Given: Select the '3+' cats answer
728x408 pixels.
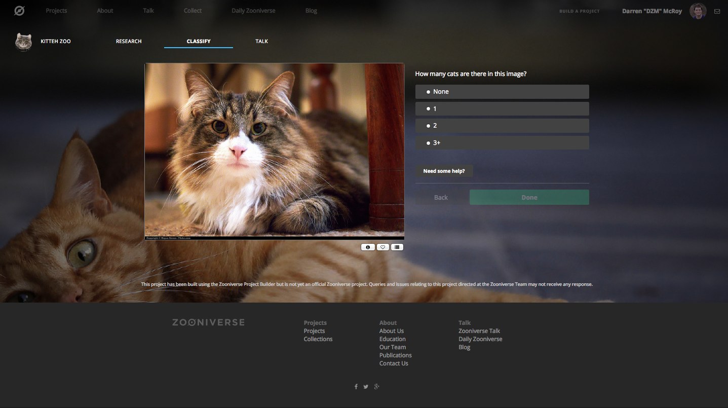Looking at the screenshot, I should [502, 143].
